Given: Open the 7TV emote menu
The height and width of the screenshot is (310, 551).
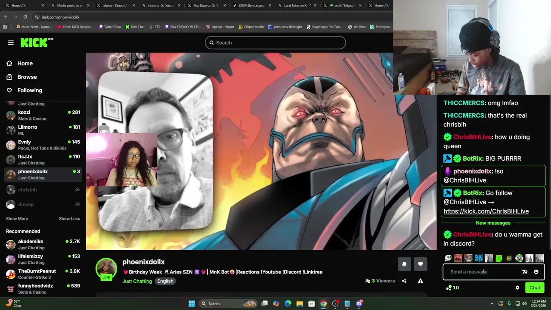Looking at the screenshot, I should point(525,272).
